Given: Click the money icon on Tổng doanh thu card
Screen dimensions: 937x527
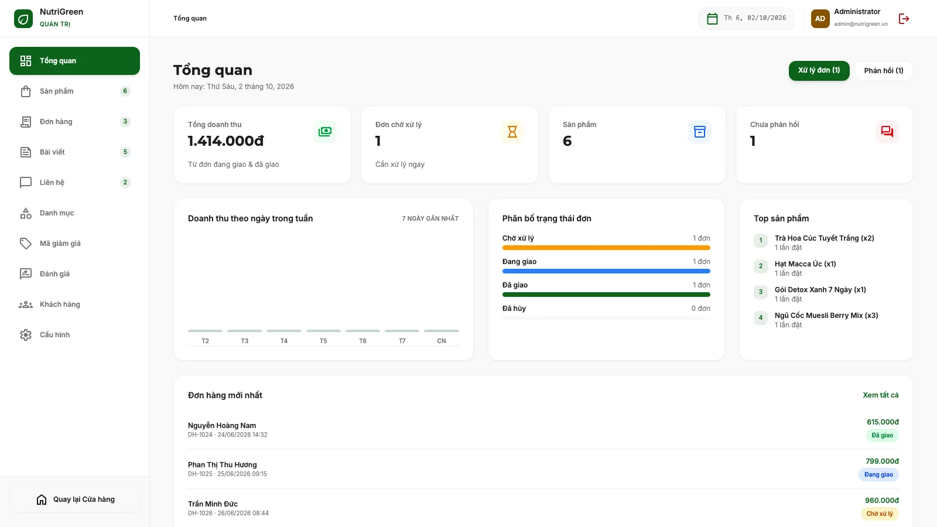Looking at the screenshot, I should click(x=325, y=132).
